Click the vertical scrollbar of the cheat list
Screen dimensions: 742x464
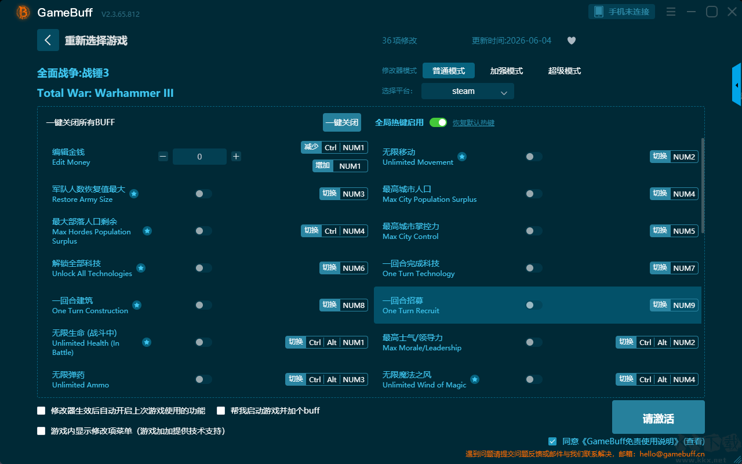[703, 186]
